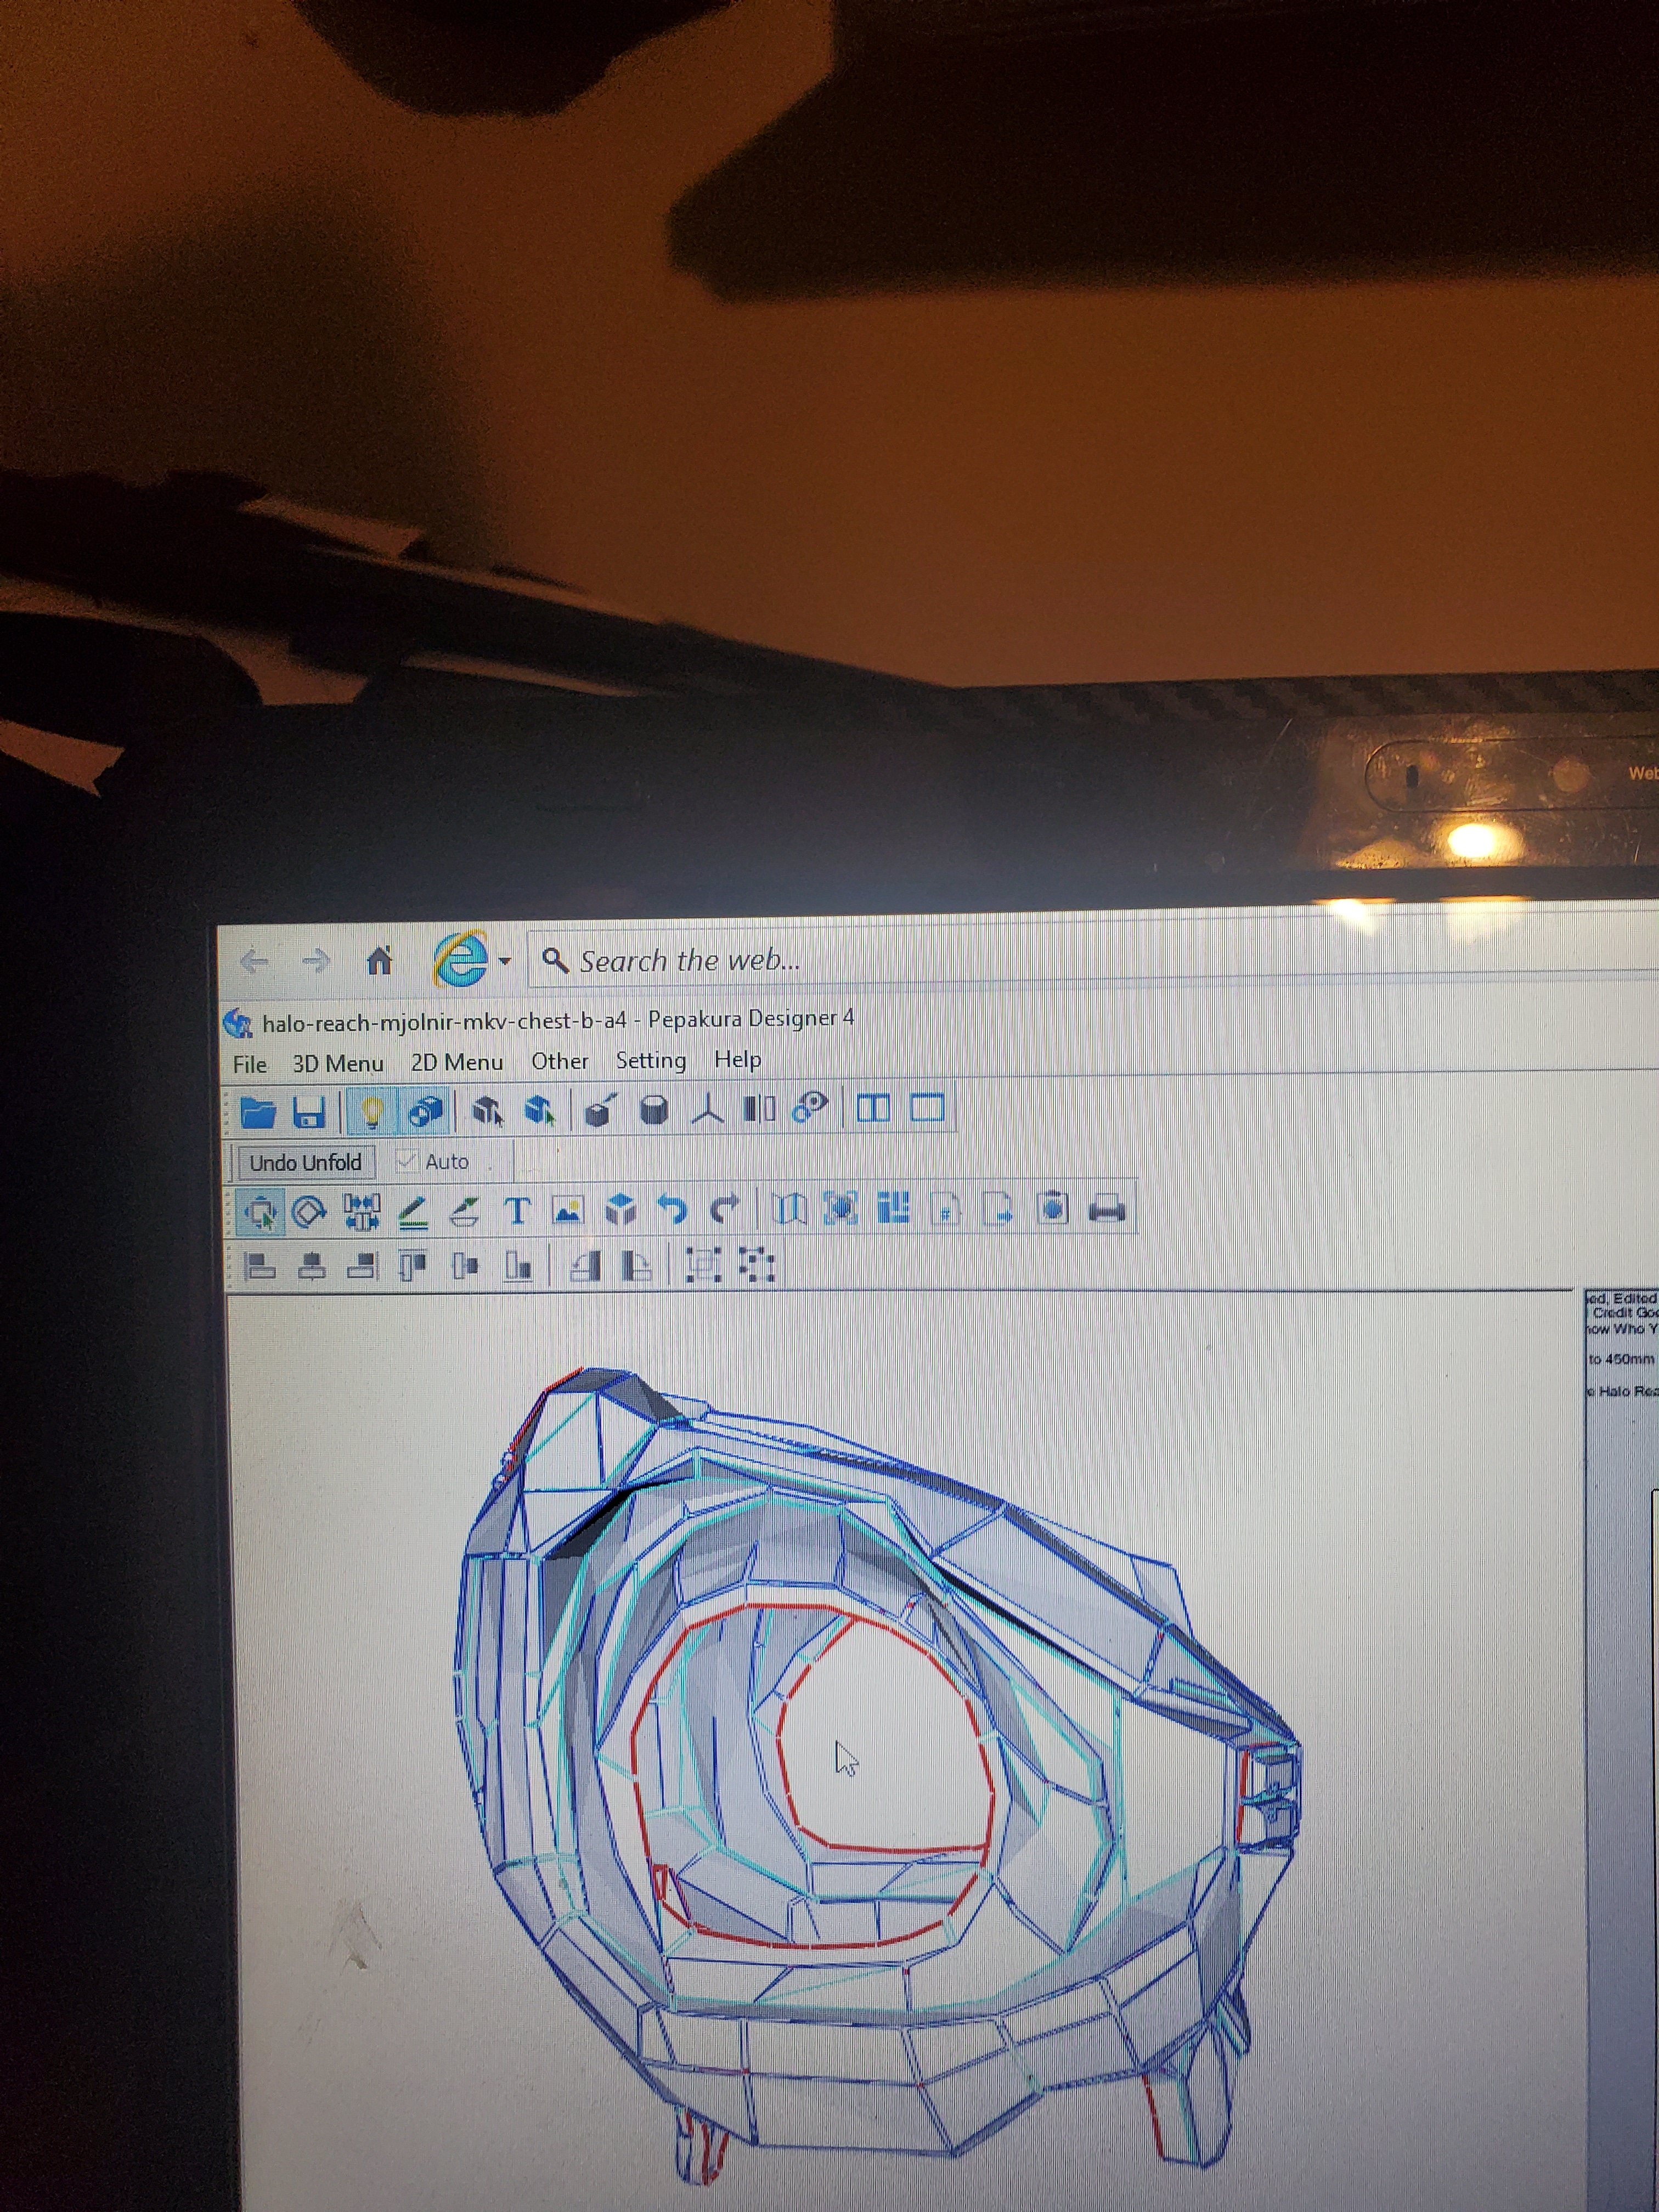Switch to split two-pane window layout
This screenshot has height=2212, width=1659.
point(873,1108)
